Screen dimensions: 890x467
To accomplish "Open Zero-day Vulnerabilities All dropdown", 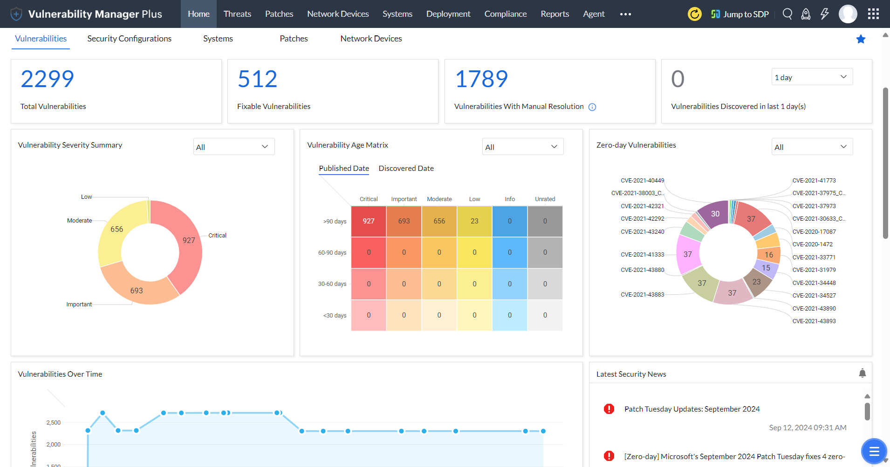I will click(812, 147).
